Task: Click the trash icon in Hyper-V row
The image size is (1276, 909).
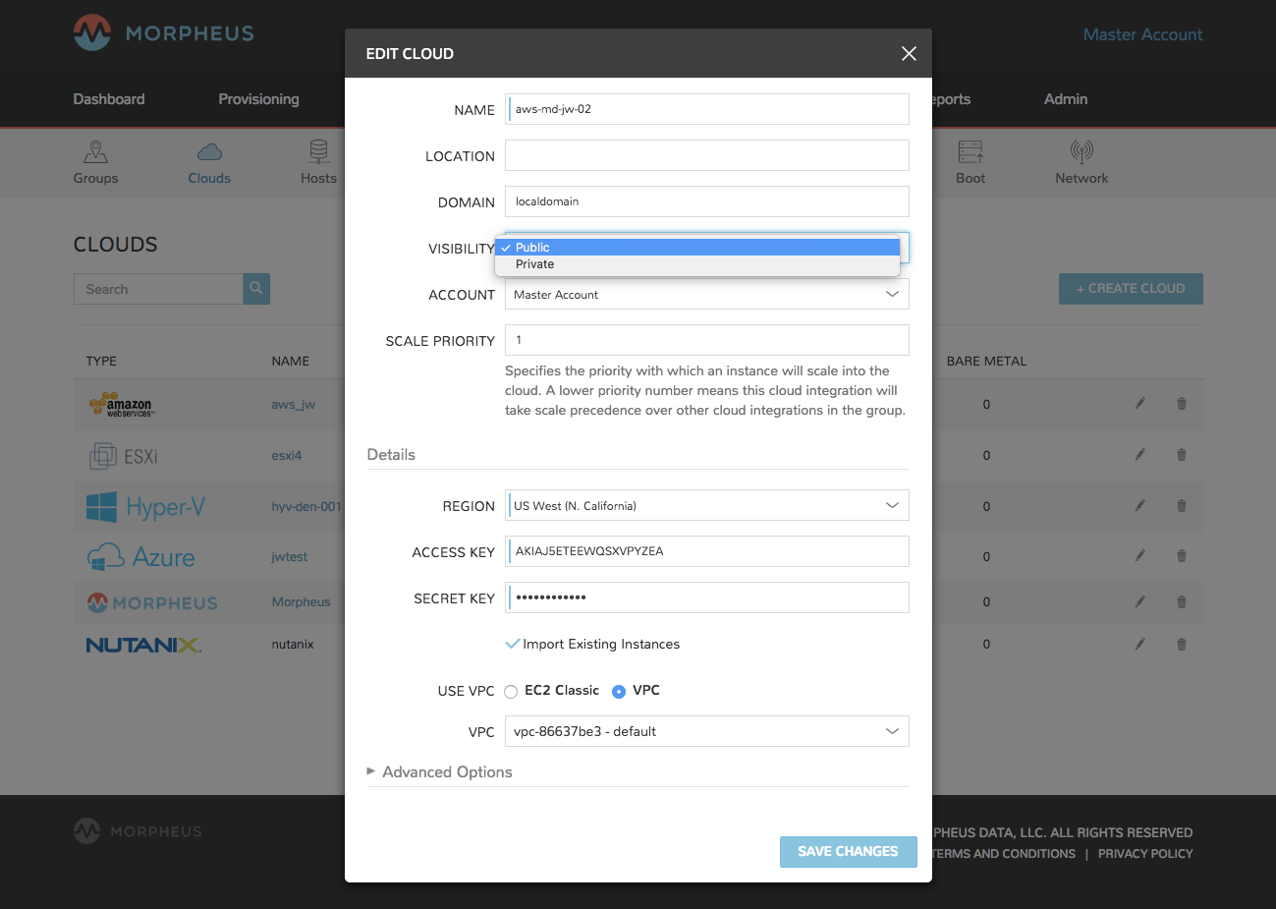Action: click(x=1182, y=506)
